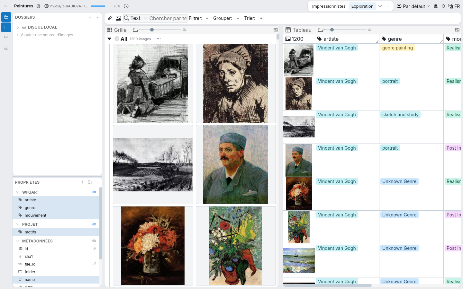Open Tableau panel layout icon

457,30
